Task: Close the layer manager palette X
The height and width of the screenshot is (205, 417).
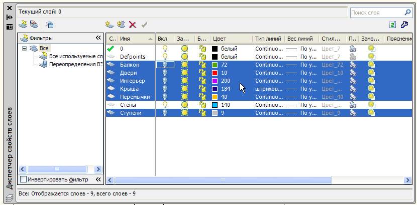Action: coord(10,8)
